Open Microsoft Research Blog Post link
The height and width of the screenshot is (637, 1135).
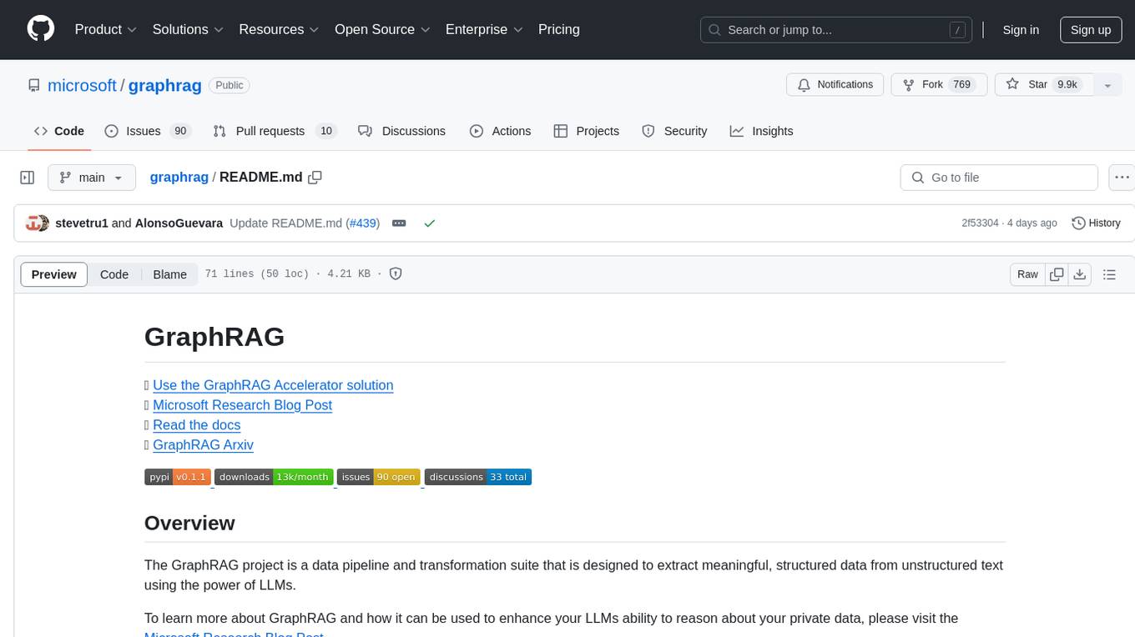[242, 405]
